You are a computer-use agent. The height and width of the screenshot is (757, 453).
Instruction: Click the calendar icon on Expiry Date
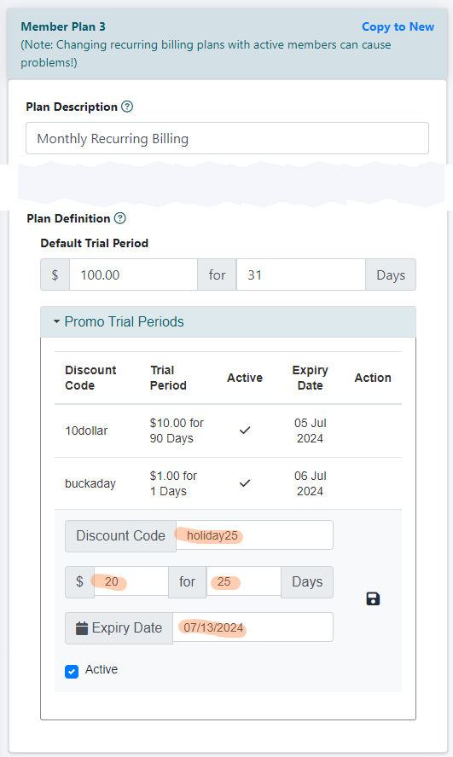[82, 628]
